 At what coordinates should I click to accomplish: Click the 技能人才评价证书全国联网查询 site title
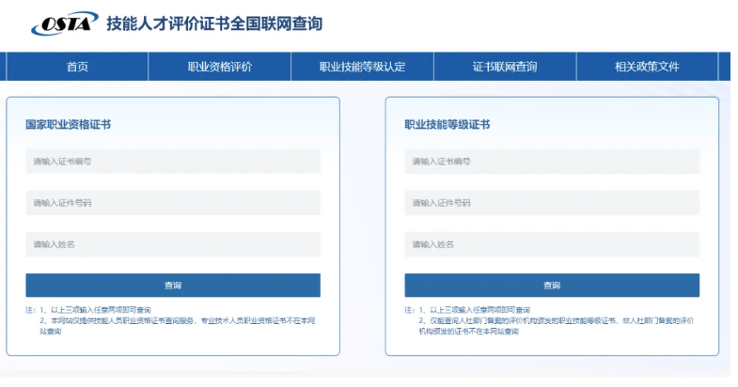pos(213,23)
